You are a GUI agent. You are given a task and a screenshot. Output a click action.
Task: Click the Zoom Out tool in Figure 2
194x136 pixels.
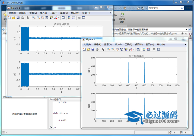click(113, 49)
